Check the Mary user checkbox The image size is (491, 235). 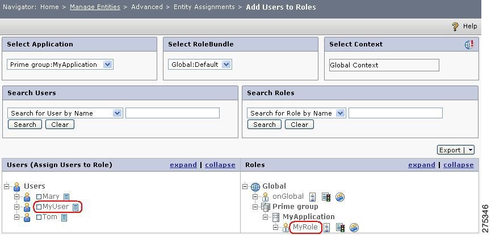39,197
